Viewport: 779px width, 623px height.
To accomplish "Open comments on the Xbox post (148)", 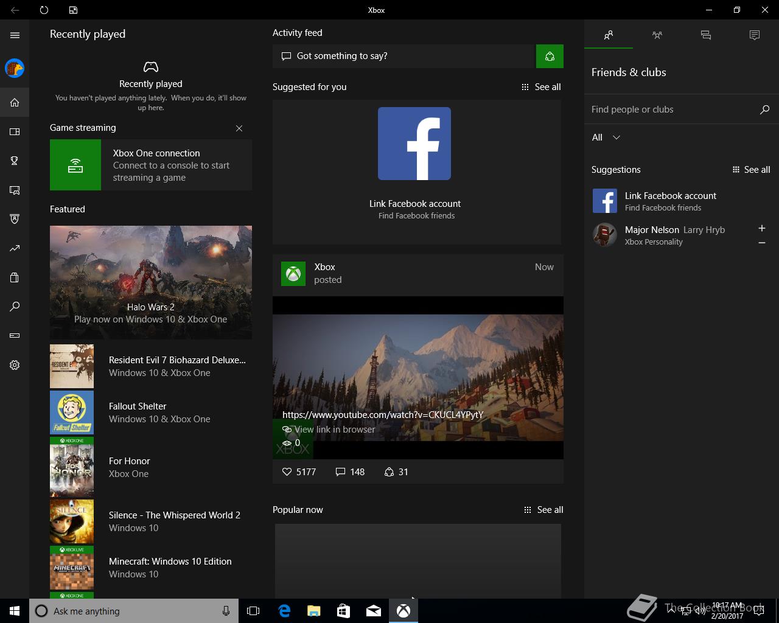I will [350, 472].
